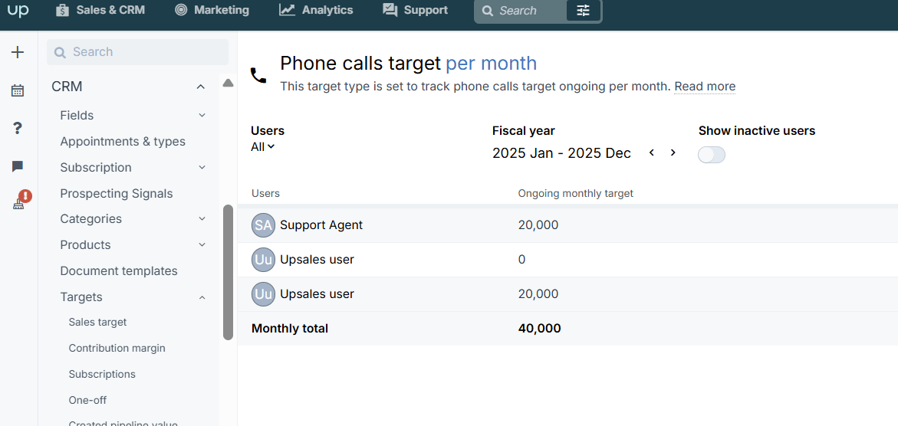Focus the sidebar Search field
Image resolution: width=898 pixels, height=426 pixels.
click(137, 52)
